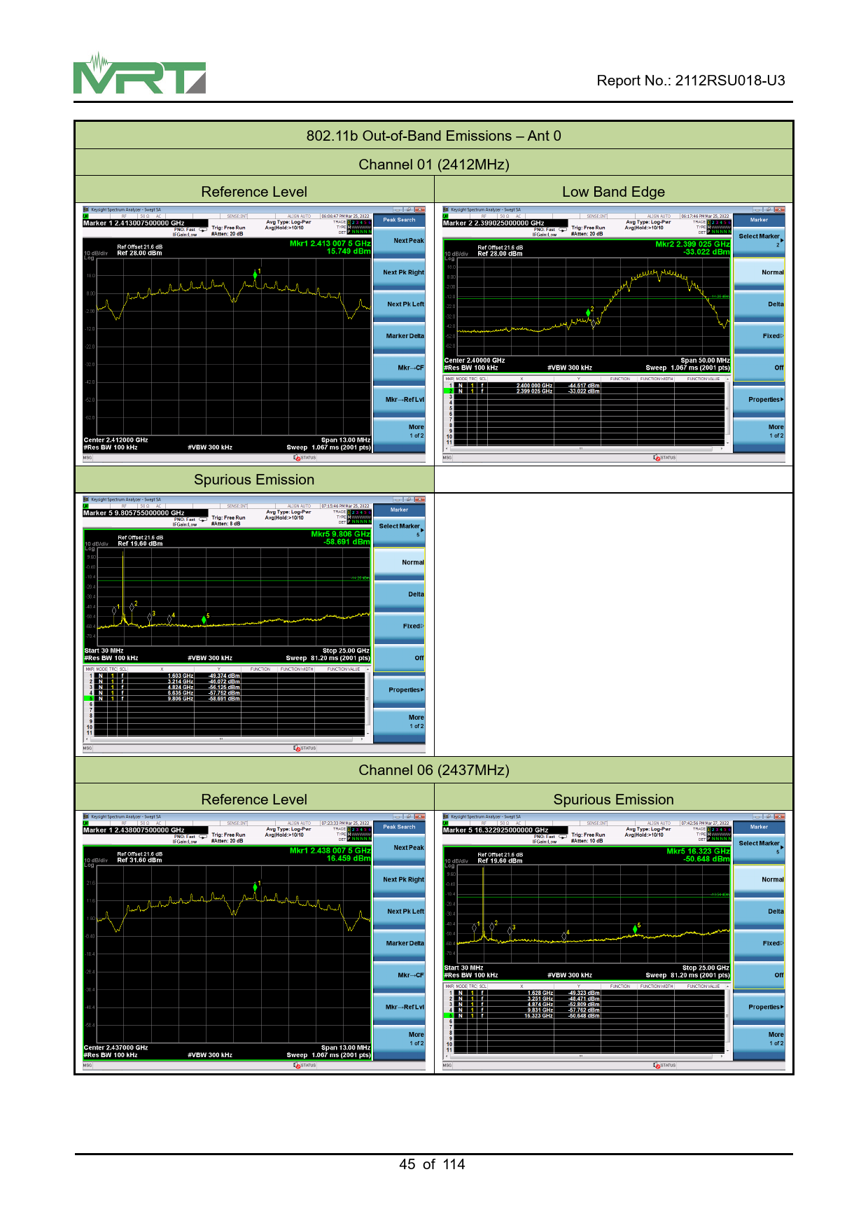Click the Marker menu title in Low Band Edge plot
868x1228 pixels.
(759, 220)
